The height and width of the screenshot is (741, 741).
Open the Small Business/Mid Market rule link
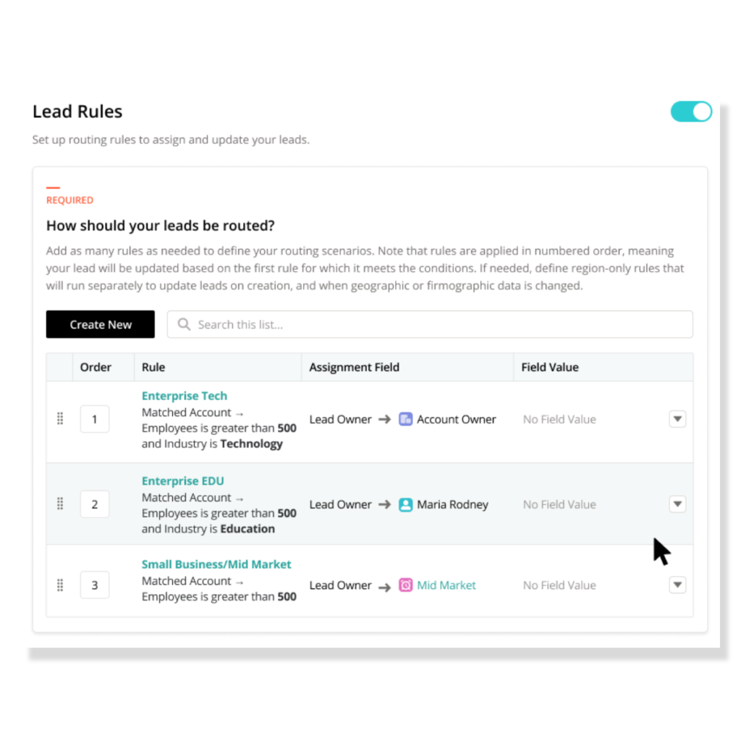216,564
